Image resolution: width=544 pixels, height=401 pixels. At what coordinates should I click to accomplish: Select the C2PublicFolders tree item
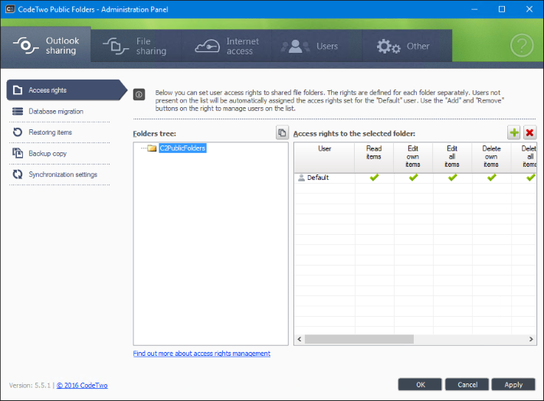coord(182,148)
